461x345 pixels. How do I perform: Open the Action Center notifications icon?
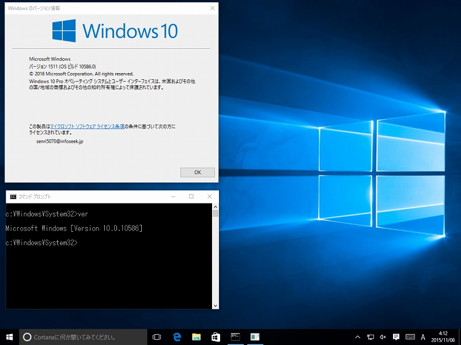[x=396, y=337]
